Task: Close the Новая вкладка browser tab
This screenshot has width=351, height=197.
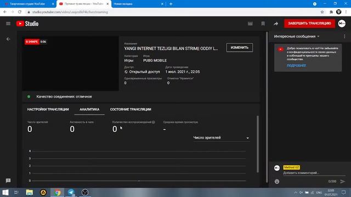Action: tap(162, 4)
